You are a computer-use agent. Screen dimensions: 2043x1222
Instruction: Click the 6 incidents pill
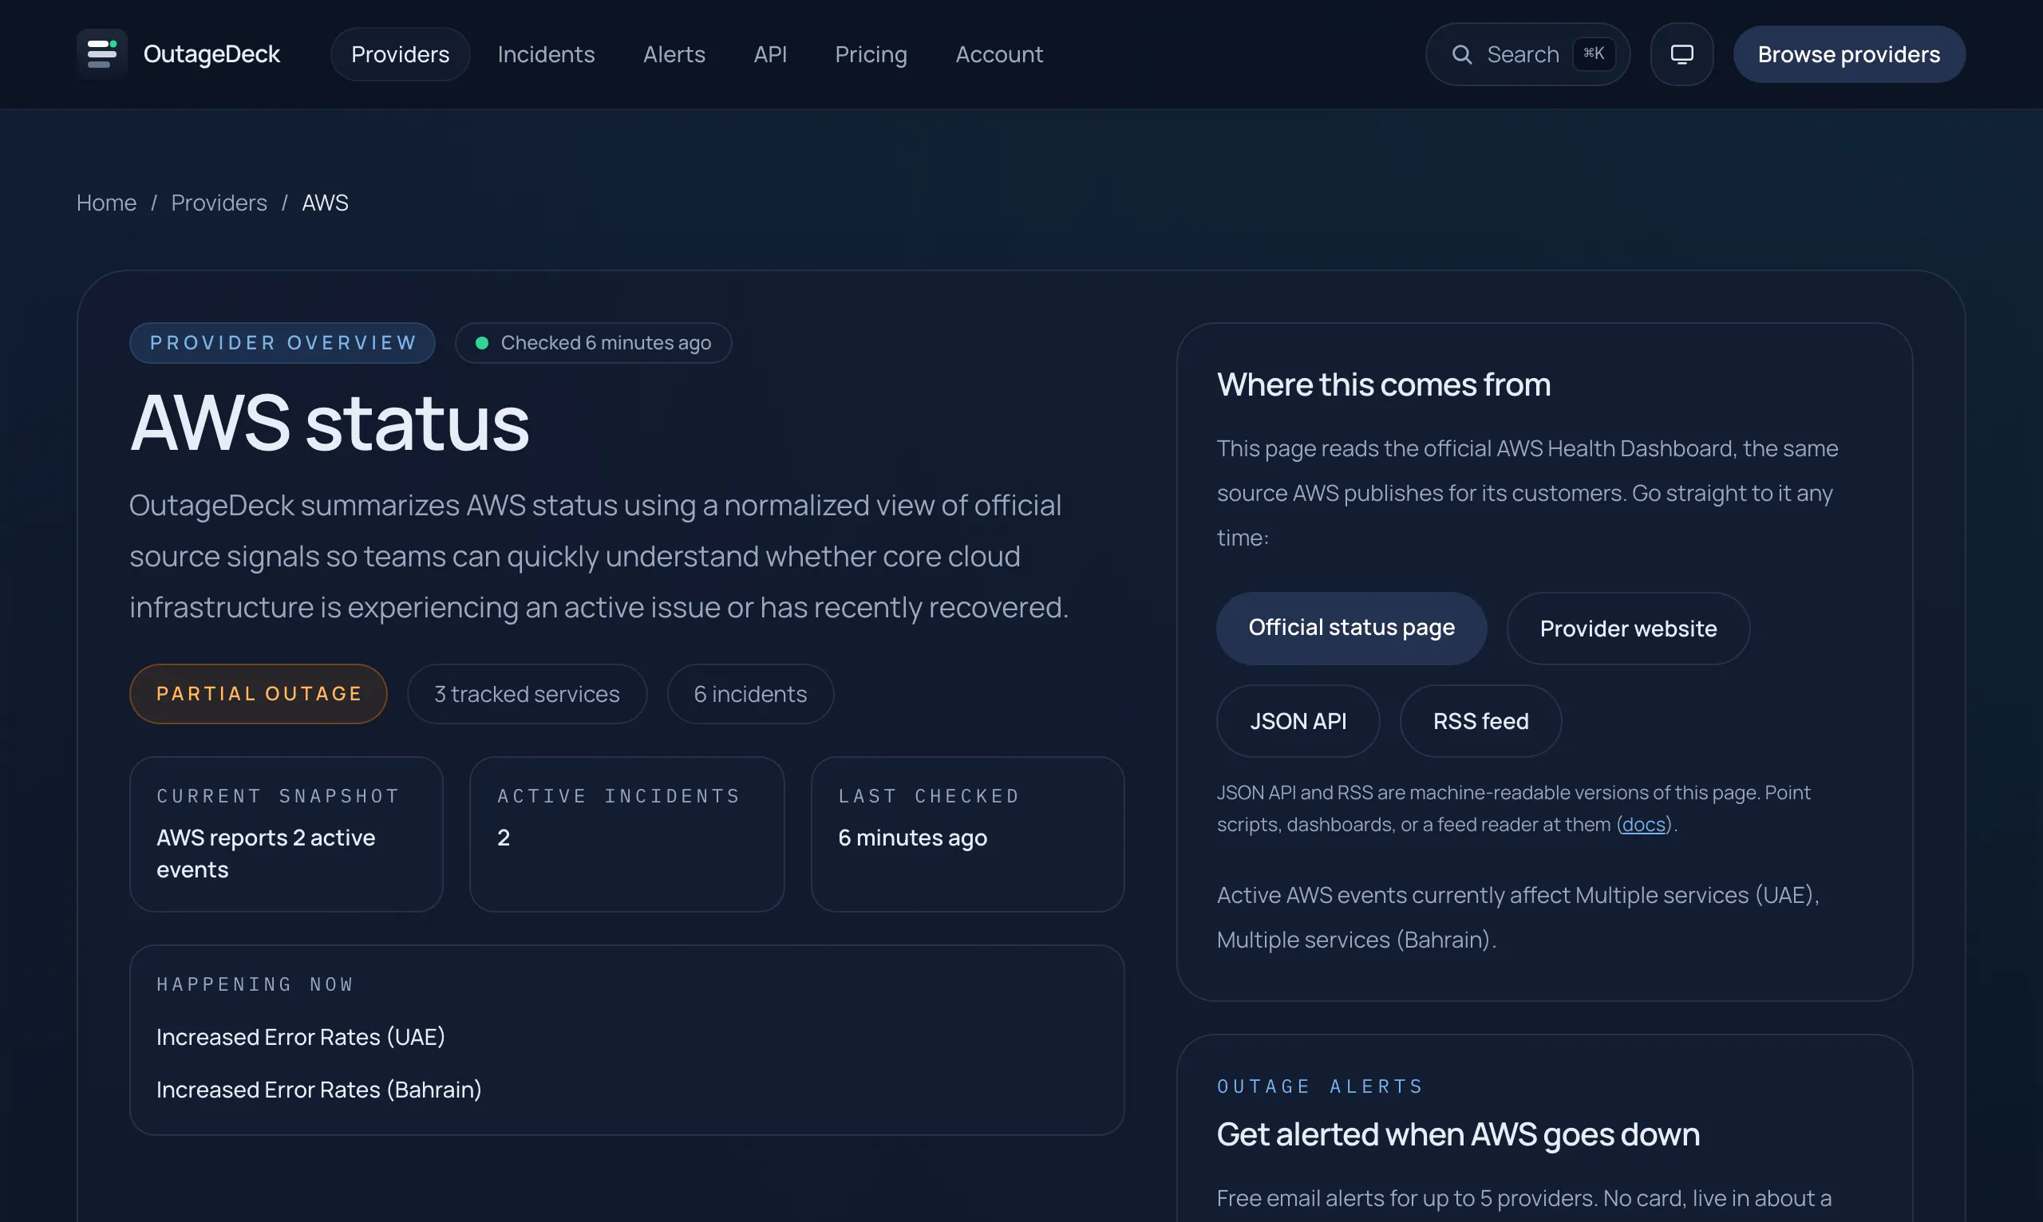coord(750,694)
